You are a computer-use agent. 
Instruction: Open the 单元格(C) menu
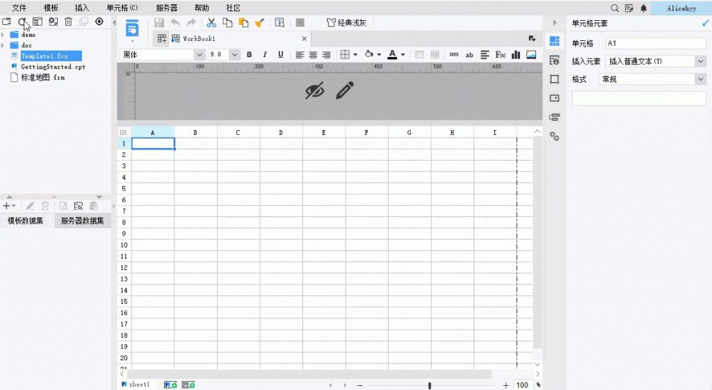pyautogui.click(x=122, y=8)
